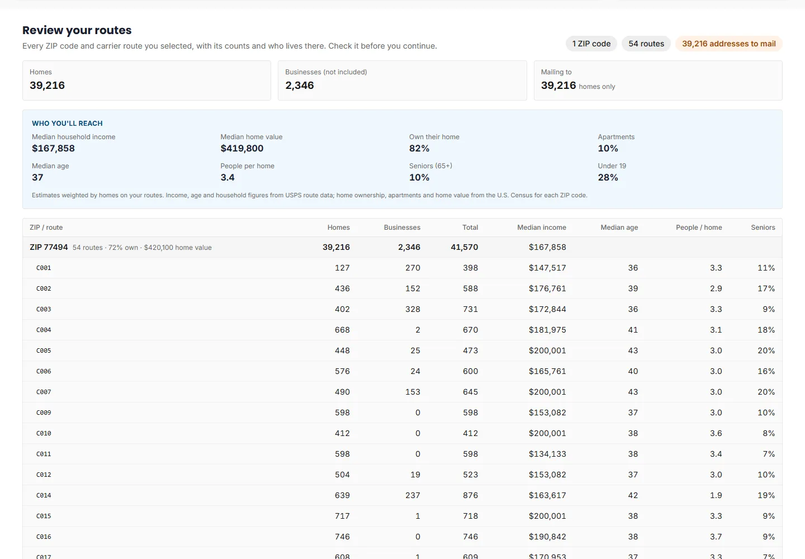This screenshot has height=559, width=805.
Task: Click the C010 route code
Action: click(x=44, y=433)
